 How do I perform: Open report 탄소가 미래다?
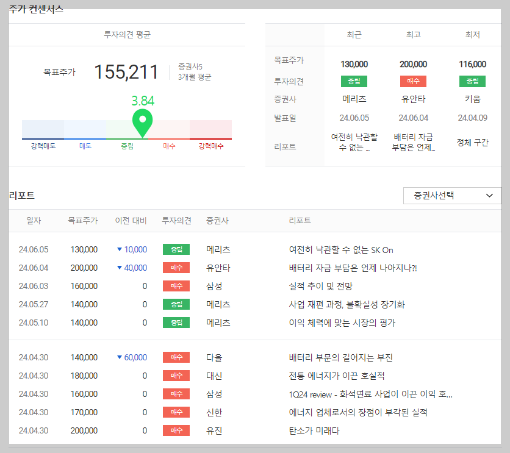click(314, 430)
